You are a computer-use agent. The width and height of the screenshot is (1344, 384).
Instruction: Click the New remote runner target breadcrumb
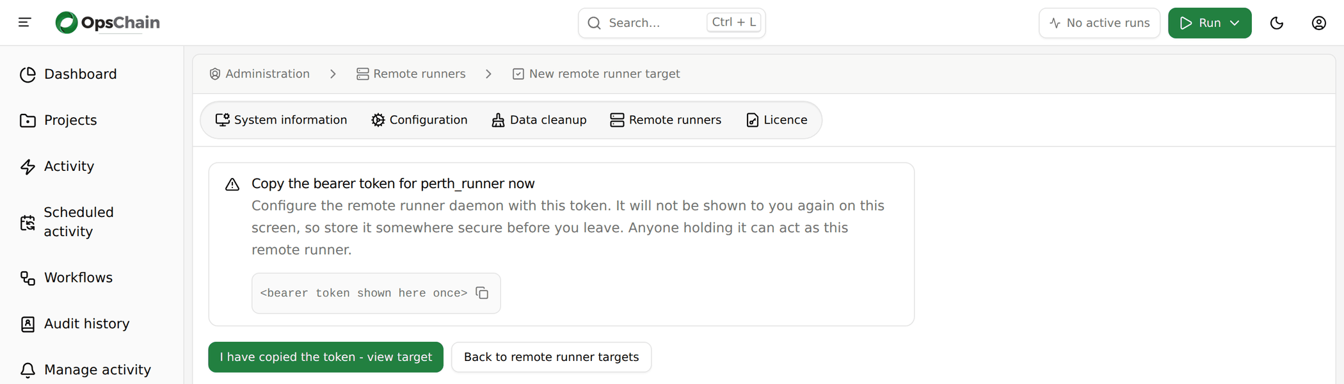(x=596, y=74)
